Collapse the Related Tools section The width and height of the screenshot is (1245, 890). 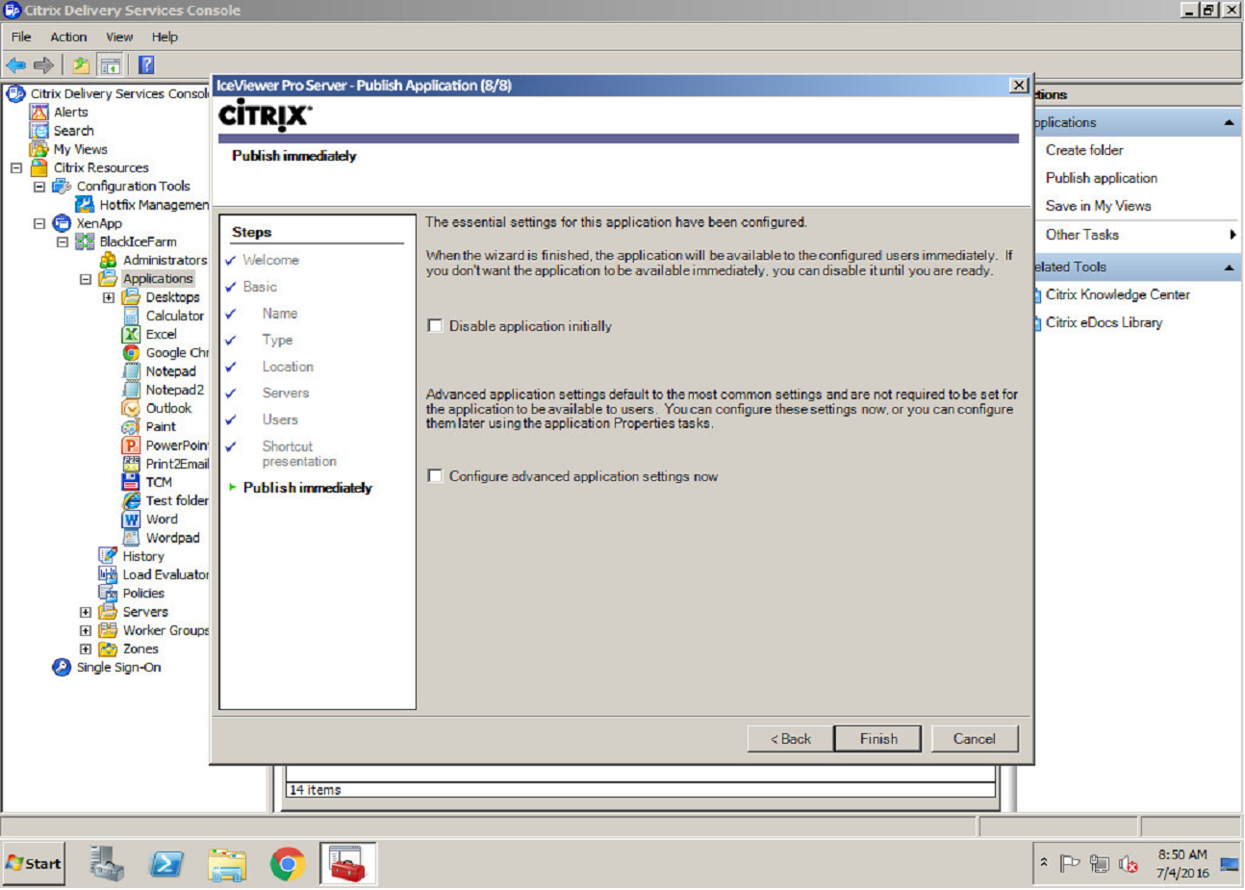coord(1229,267)
